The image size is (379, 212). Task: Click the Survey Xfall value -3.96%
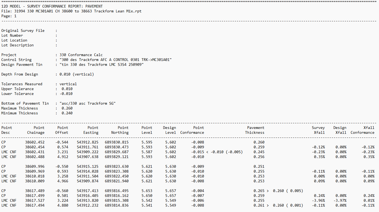tap(318, 200)
